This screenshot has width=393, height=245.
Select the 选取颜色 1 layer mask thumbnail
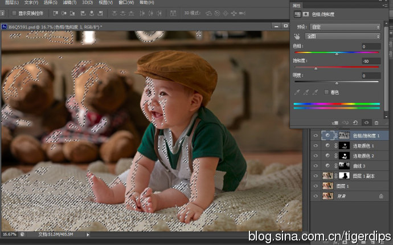point(344,146)
